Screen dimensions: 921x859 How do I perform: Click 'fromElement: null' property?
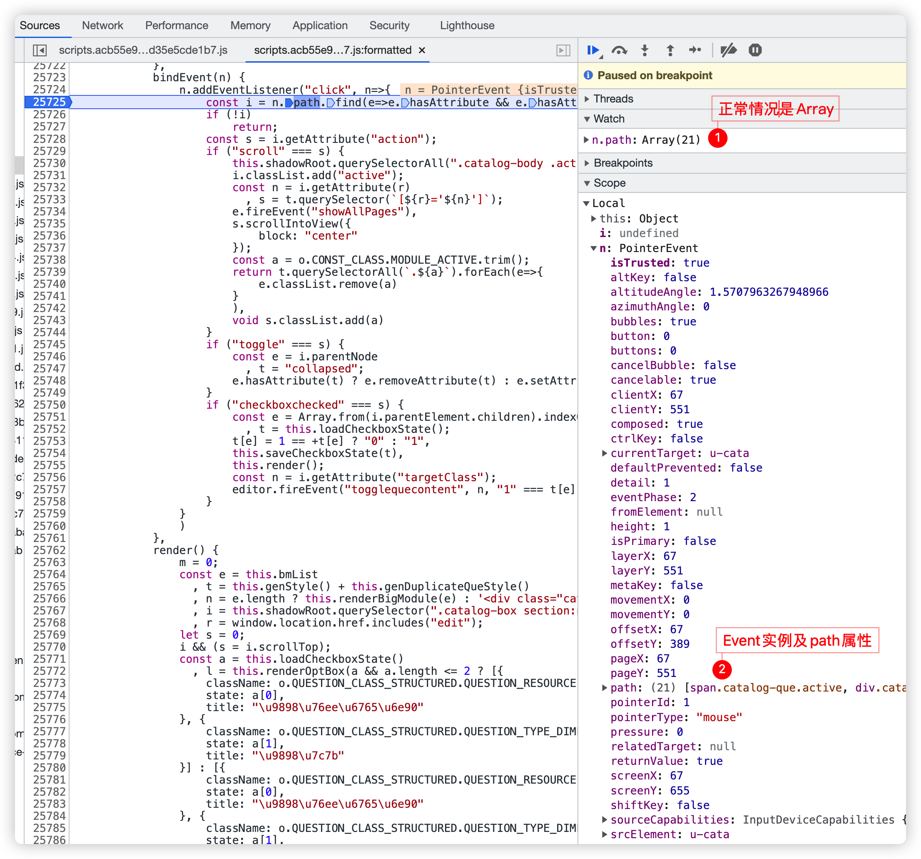(666, 512)
